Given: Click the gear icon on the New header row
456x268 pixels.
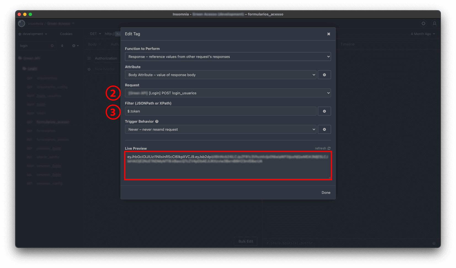Looking at the screenshot, I should [89, 69].
